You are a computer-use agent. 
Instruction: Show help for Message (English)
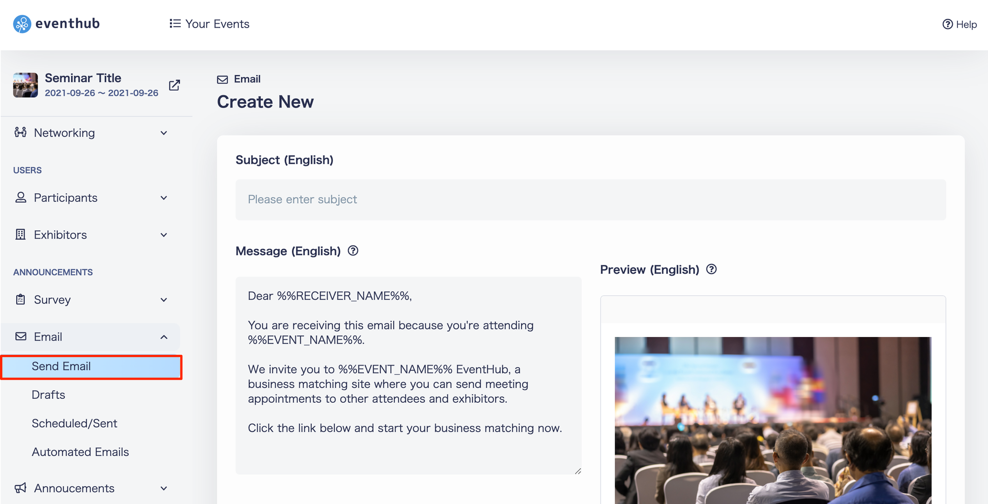tap(353, 251)
